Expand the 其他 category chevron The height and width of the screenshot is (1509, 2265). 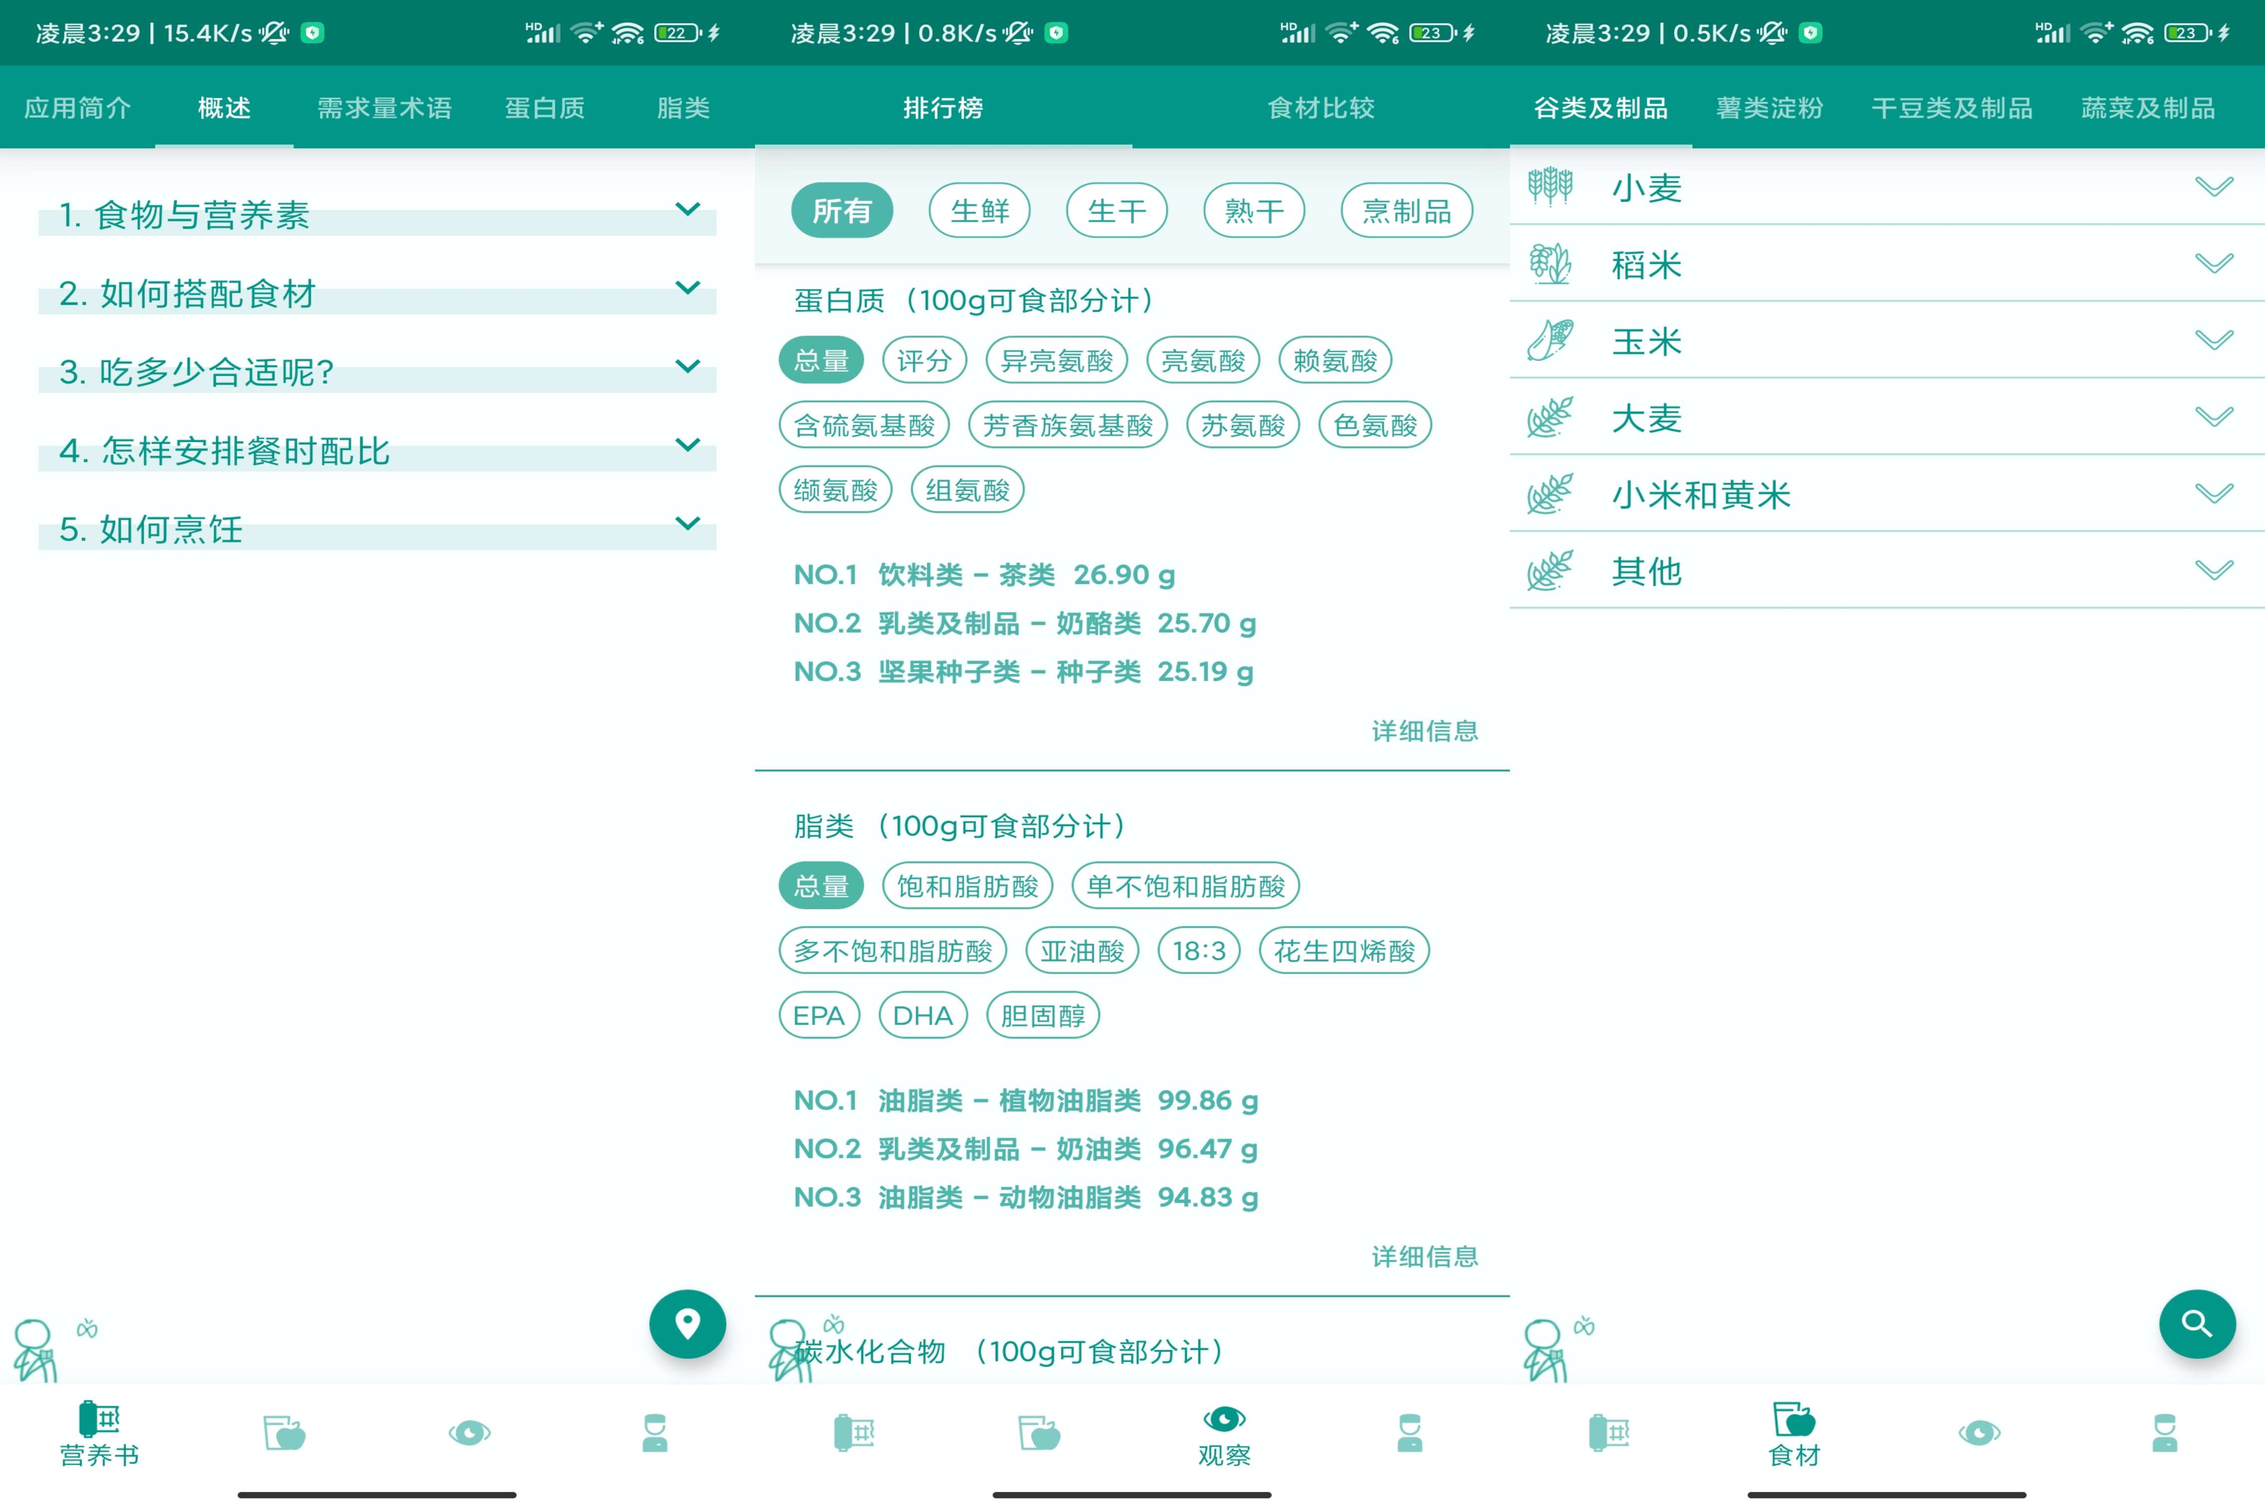2214,571
